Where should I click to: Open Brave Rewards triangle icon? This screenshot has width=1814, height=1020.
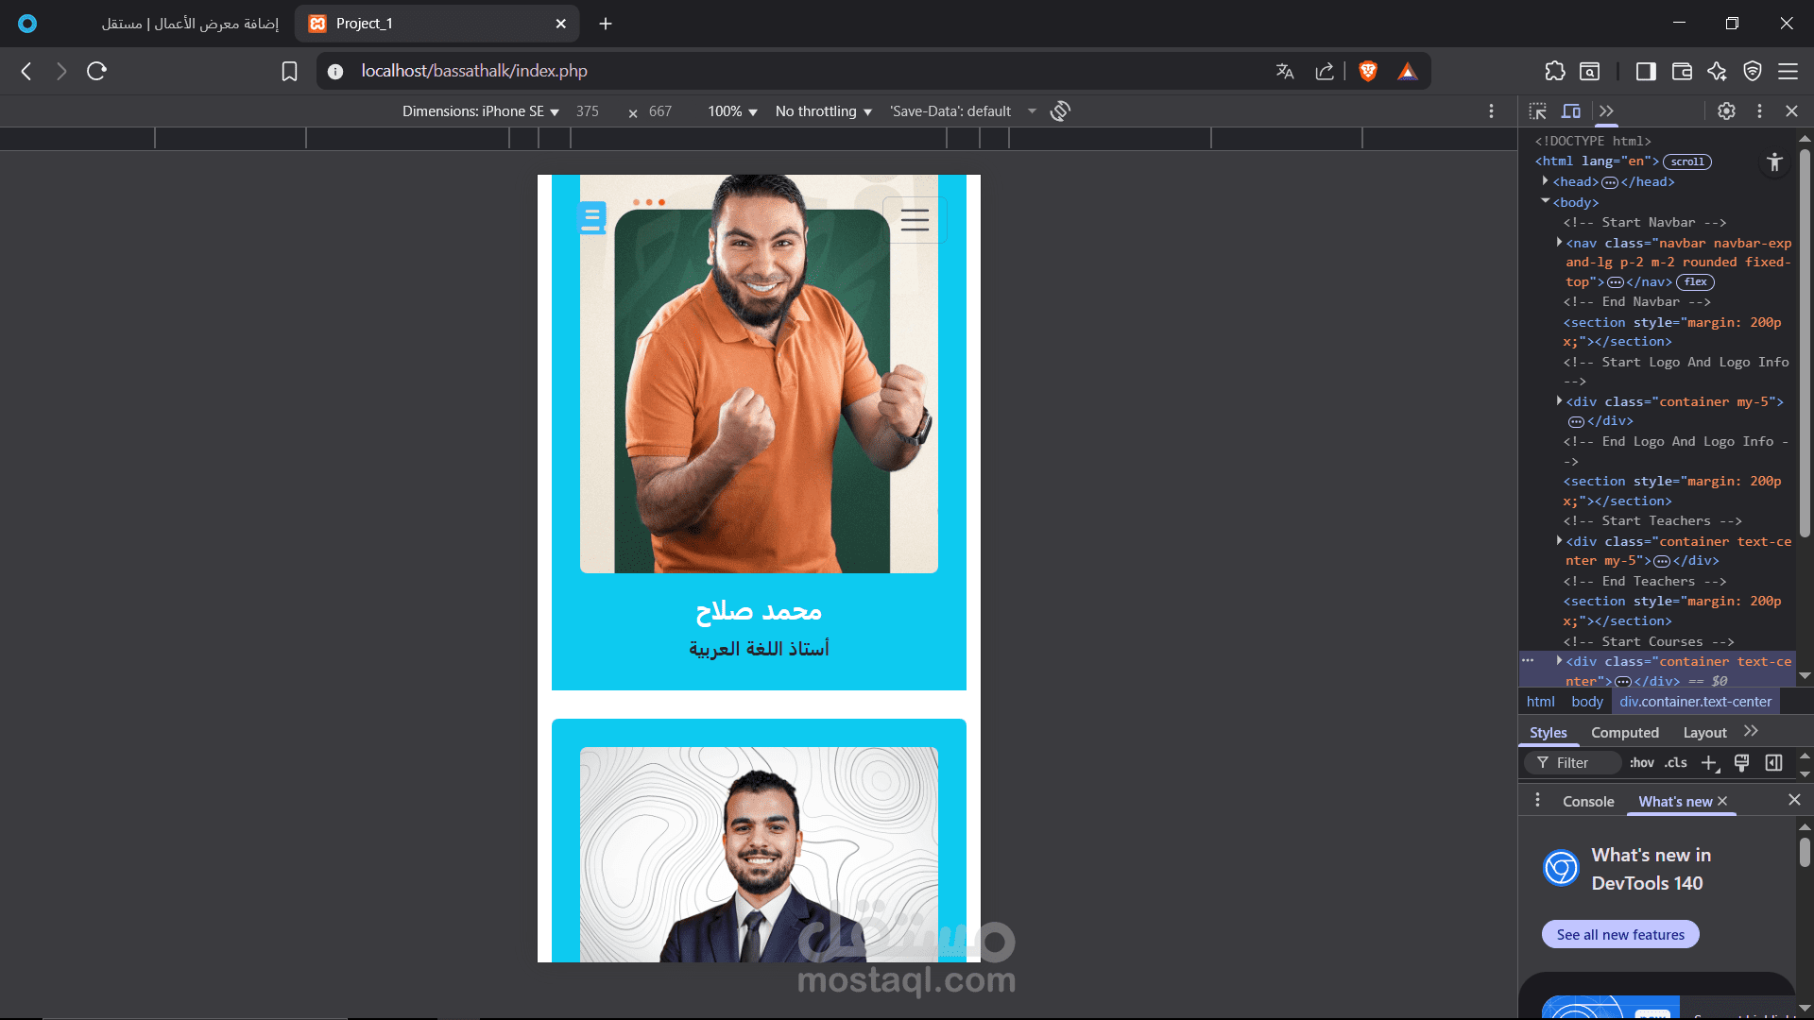tap(1408, 71)
